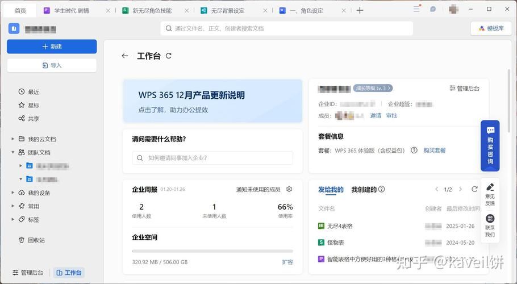This screenshot has width=517, height=284.
Task: Open 标签 tags item
Action: [x=28, y=219]
